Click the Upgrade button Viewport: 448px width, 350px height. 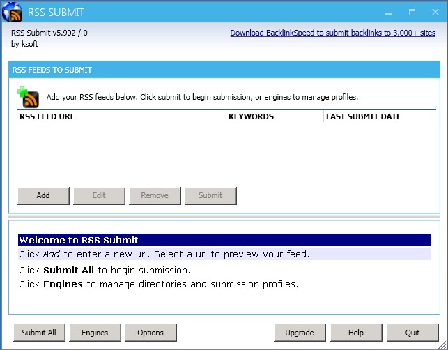point(300,333)
